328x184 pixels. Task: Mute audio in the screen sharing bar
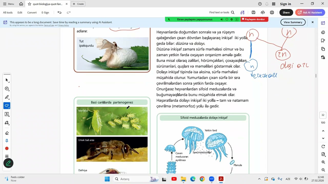(222, 19)
